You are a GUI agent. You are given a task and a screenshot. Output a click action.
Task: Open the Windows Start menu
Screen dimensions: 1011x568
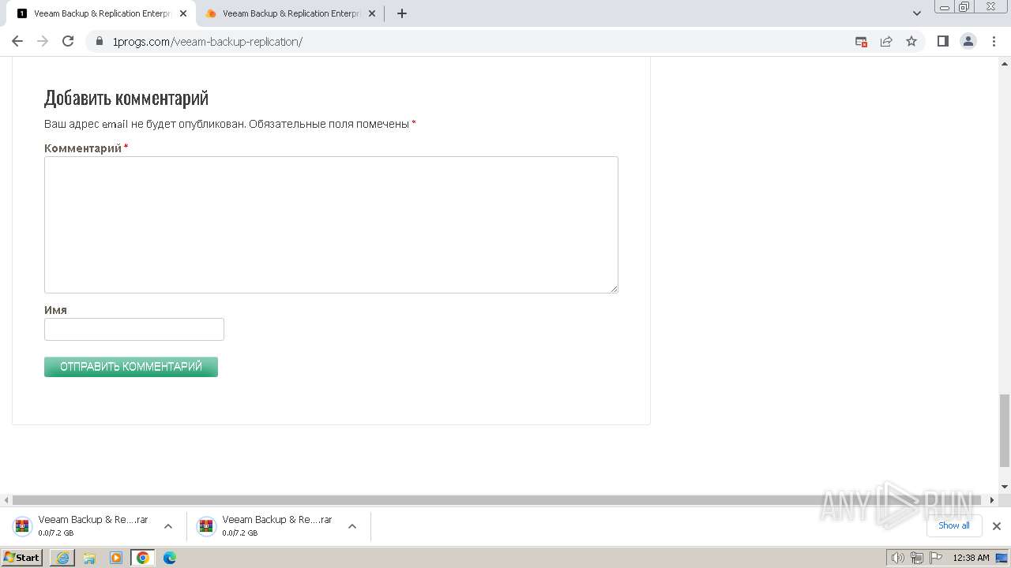point(22,558)
